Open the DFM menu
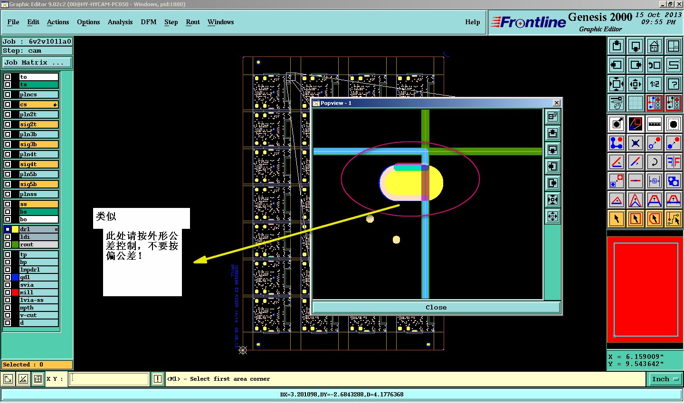 click(149, 22)
